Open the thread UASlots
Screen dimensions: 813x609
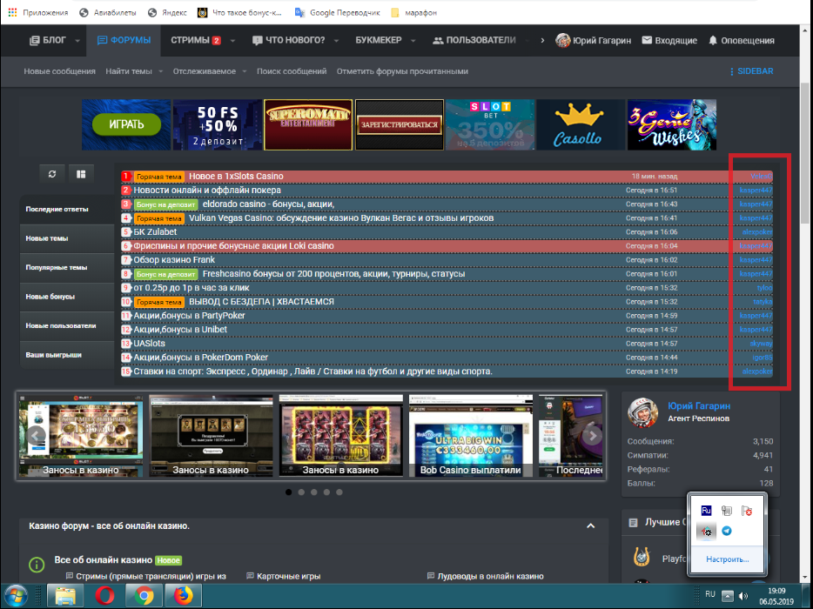click(x=150, y=343)
